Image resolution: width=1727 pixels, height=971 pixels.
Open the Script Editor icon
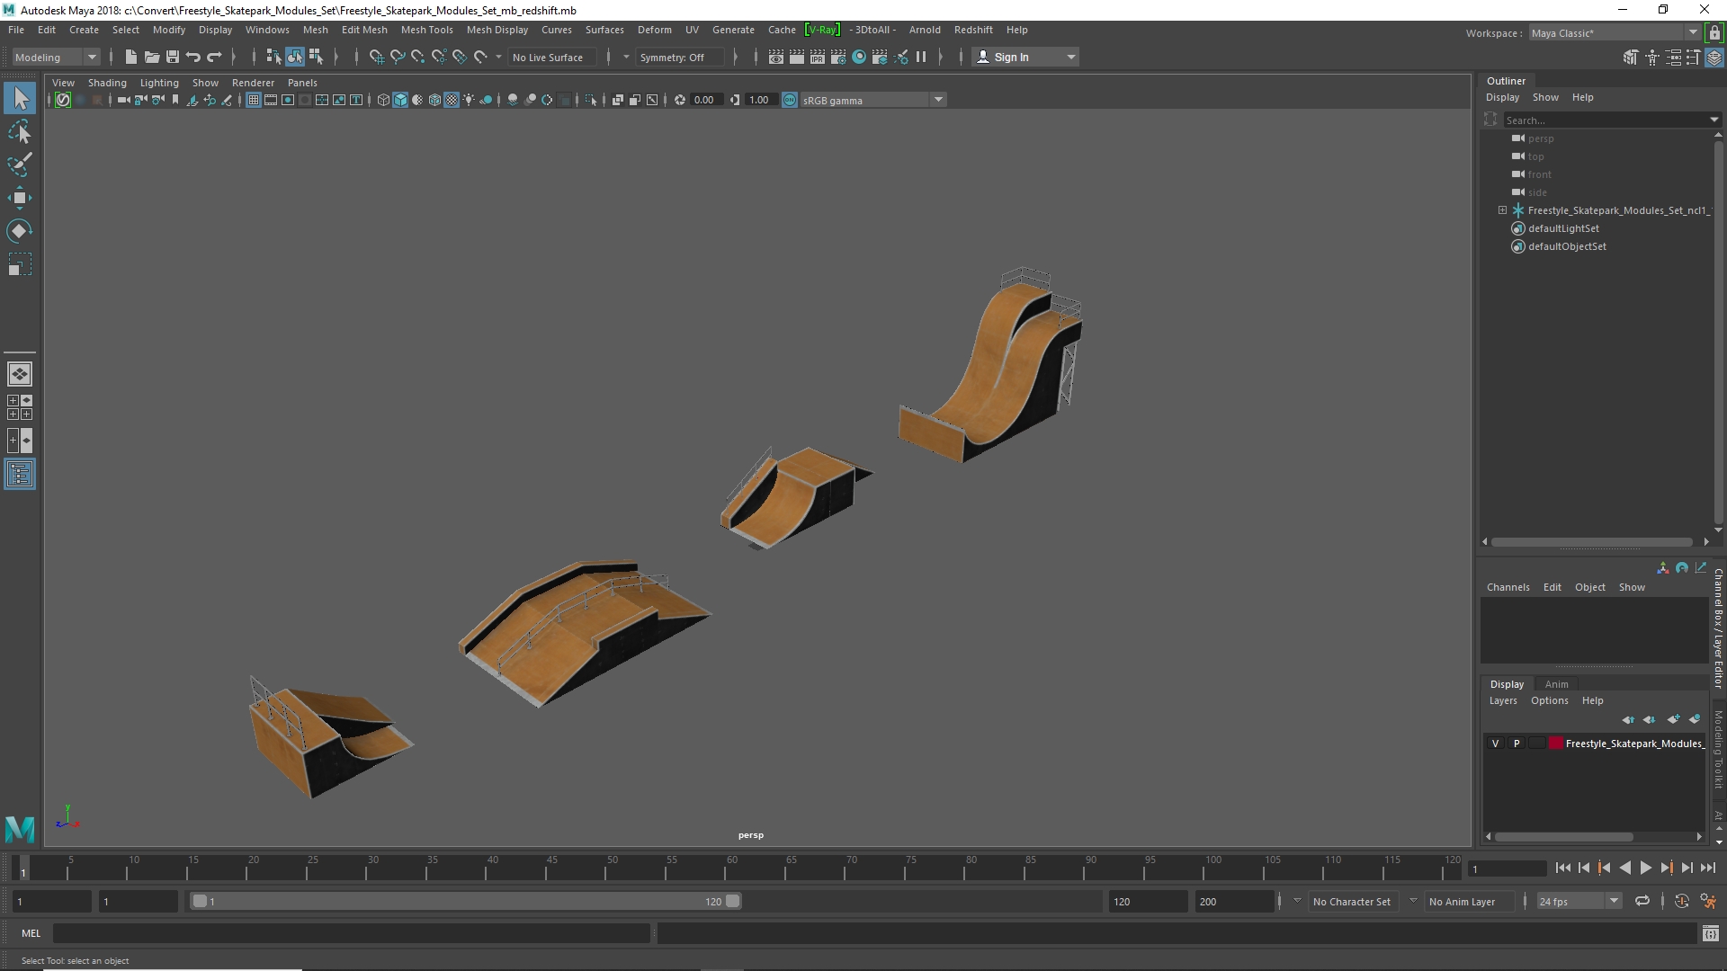(1710, 933)
